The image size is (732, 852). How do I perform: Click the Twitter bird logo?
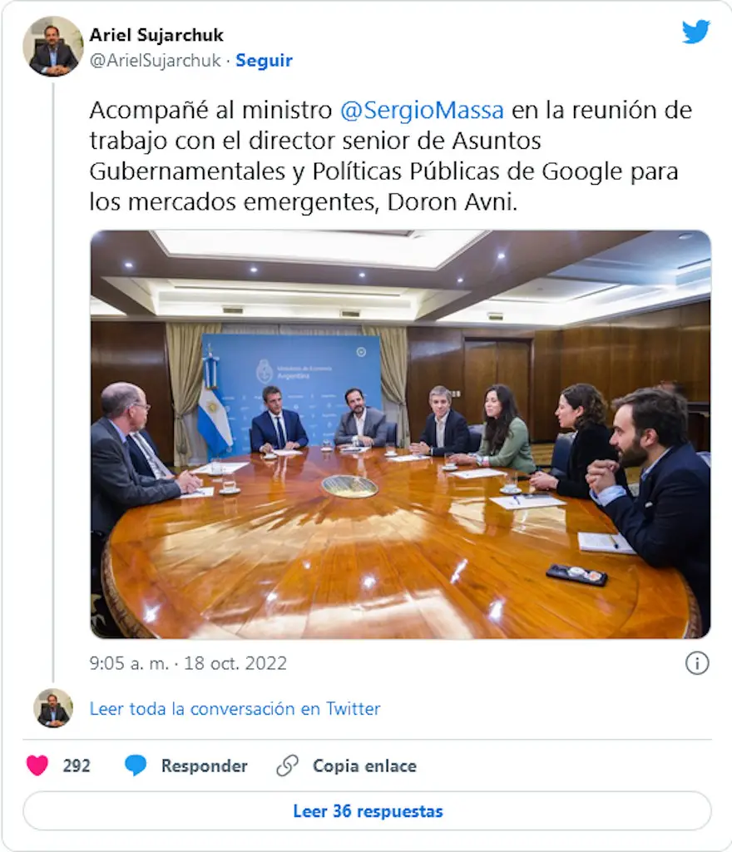click(696, 32)
